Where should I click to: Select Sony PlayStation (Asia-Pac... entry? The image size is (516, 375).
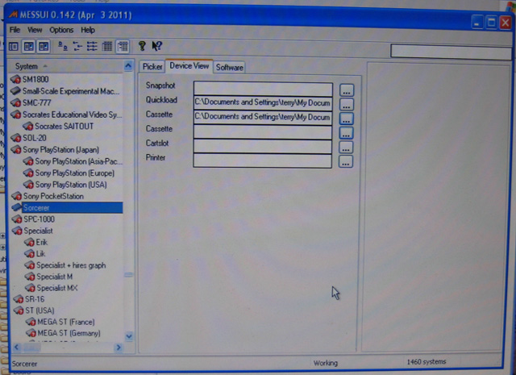click(79, 161)
